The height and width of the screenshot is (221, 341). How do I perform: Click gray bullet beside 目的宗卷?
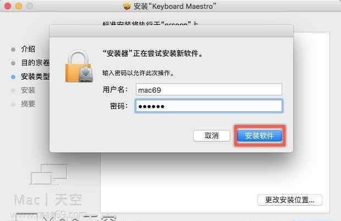coord(13,63)
